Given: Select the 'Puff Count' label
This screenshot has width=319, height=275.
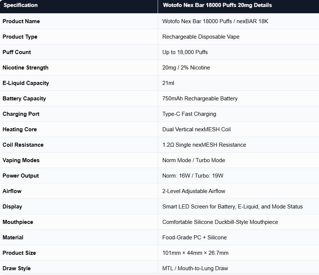Looking at the screenshot, I should [x=17, y=52].
